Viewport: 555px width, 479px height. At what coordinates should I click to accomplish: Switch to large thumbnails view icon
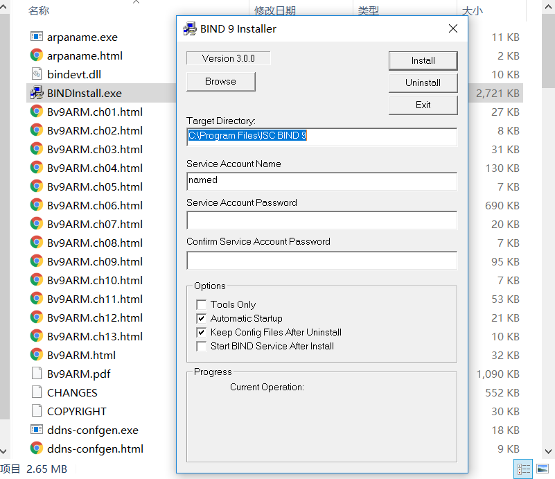coord(542,469)
